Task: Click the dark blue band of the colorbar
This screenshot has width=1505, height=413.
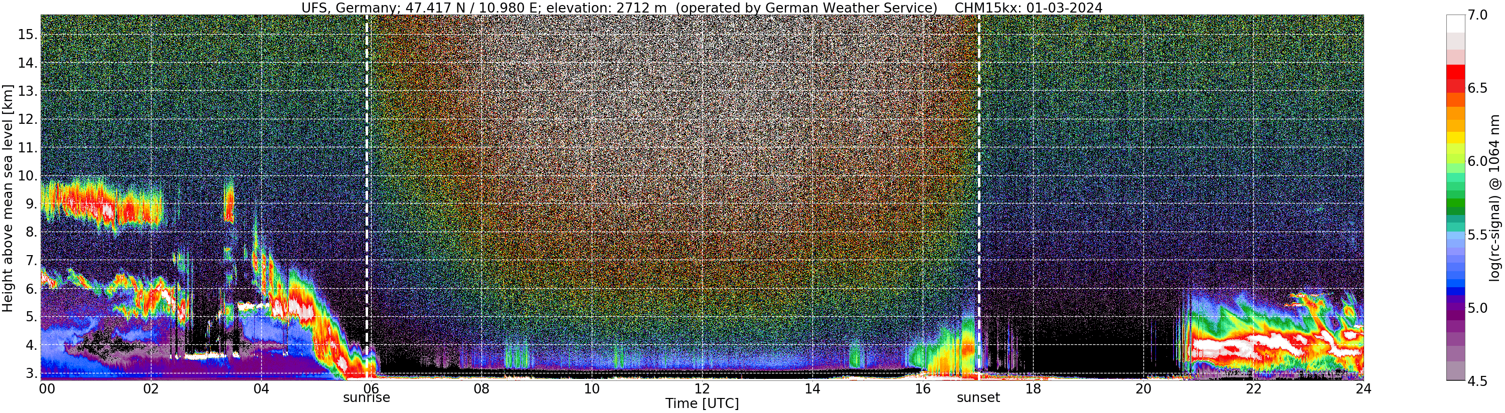Action: click(x=1455, y=291)
